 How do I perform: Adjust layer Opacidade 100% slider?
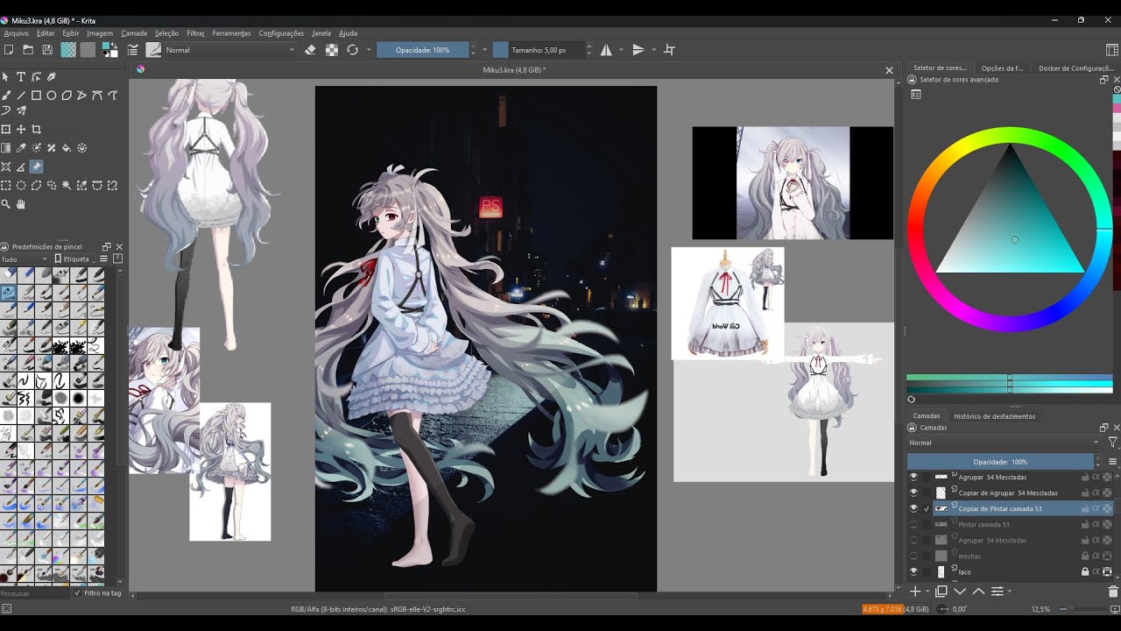1000,461
